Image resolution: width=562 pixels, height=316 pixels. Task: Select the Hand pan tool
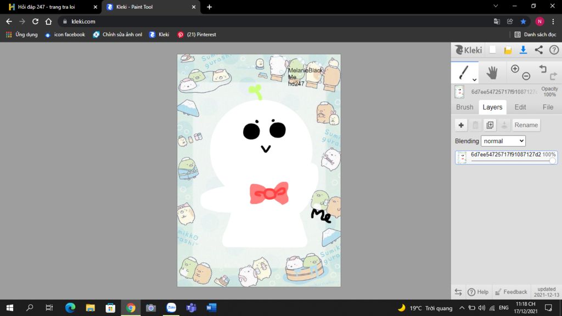492,73
